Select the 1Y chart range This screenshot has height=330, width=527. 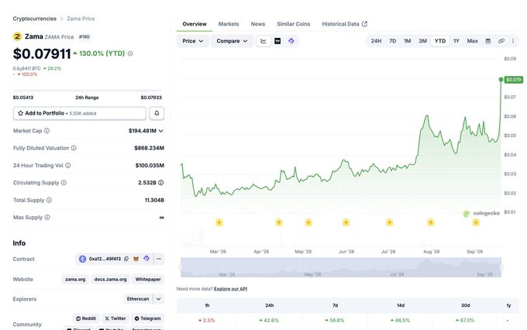(456, 41)
